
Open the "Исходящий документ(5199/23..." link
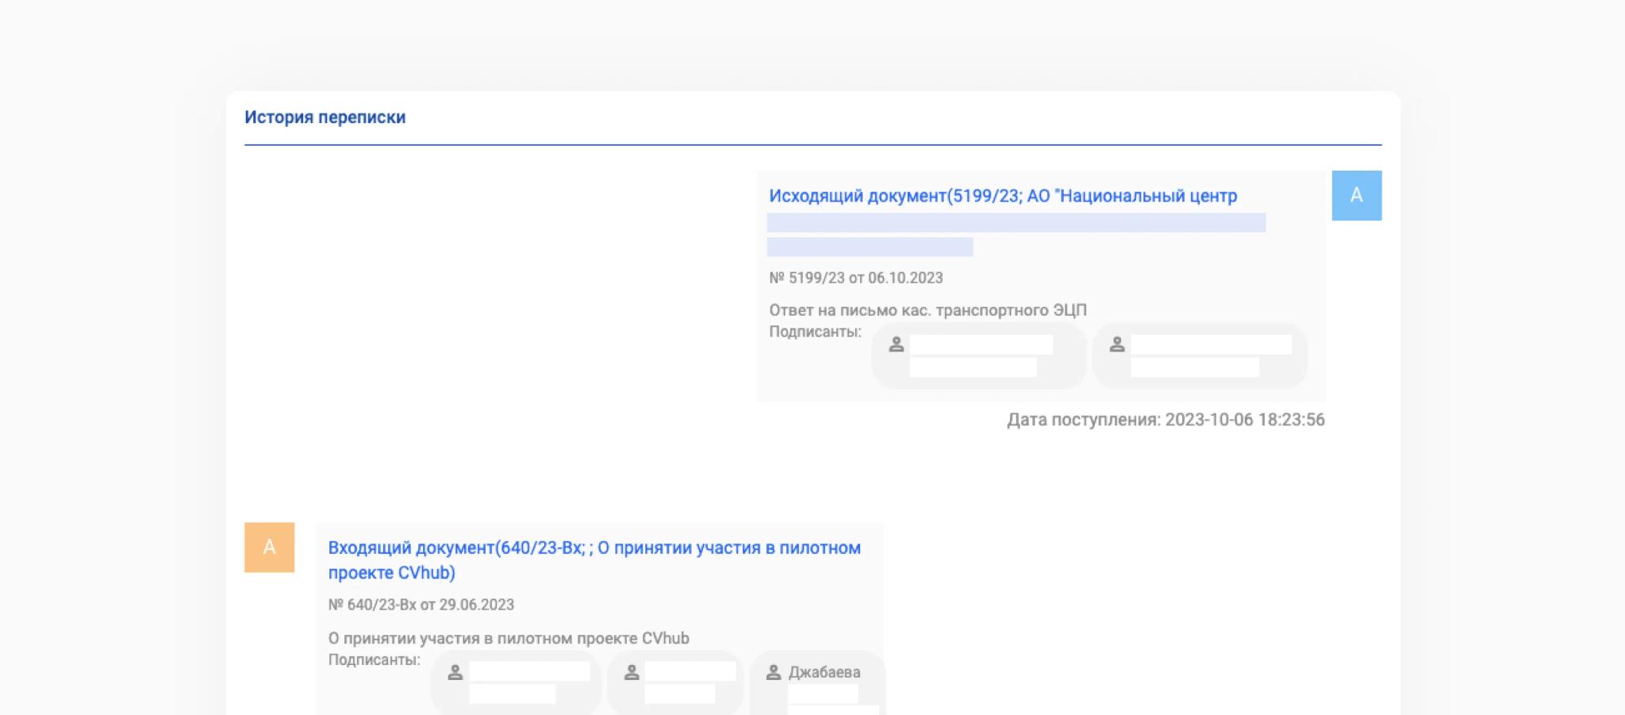(1002, 196)
